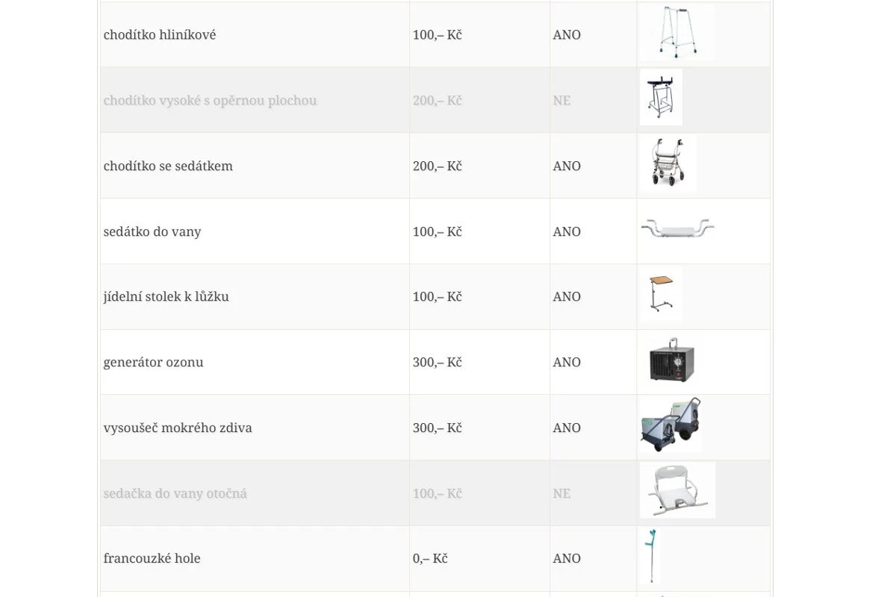Click greyed 'chodítko vysoké s opěrnou plochou'
The image size is (896, 597).
pyautogui.click(x=210, y=101)
